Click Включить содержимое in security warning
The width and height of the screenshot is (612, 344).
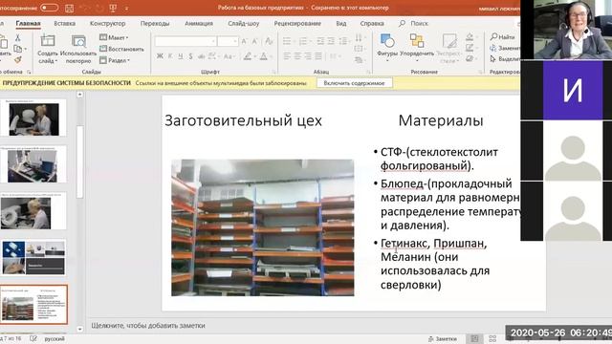pyautogui.click(x=354, y=83)
